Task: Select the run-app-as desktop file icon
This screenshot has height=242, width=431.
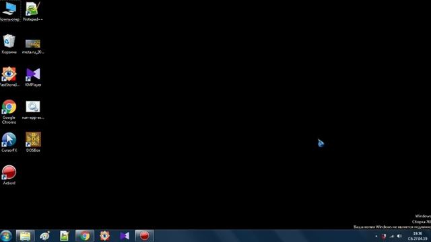Action: pyautogui.click(x=33, y=110)
